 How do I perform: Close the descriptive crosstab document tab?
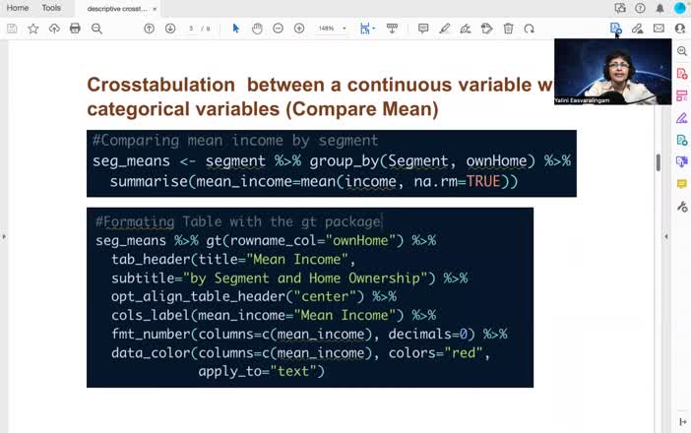pos(156,9)
